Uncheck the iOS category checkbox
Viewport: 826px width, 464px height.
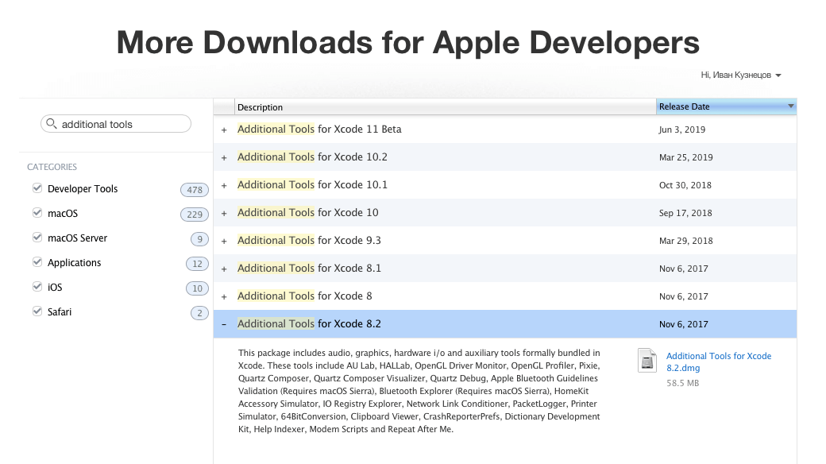[x=37, y=287]
